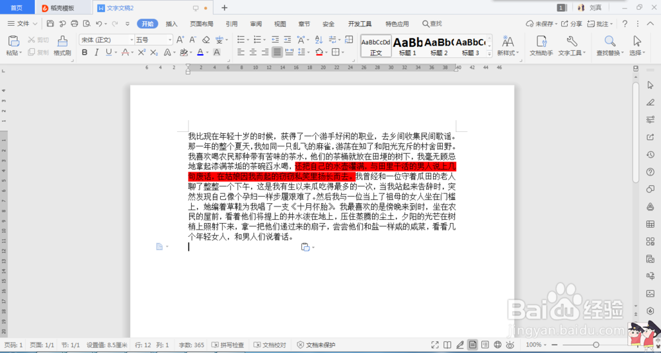Image resolution: width=661 pixels, height=353 pixels.
Task: Apply subscript formatting
Action: point(154,52)
